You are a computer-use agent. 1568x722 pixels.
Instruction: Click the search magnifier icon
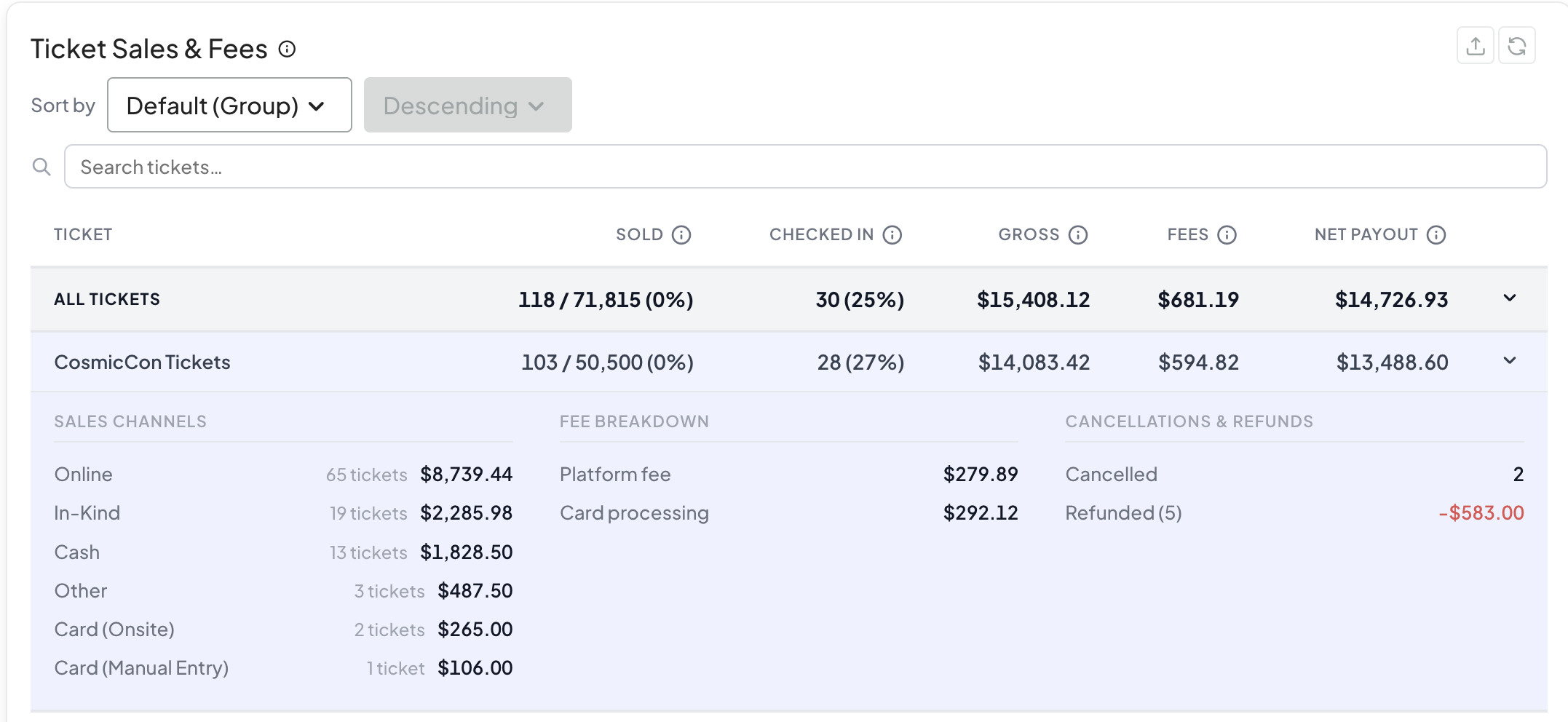41,167
